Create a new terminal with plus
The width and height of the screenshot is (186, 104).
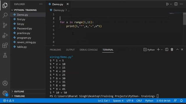[x=158, y=49]
